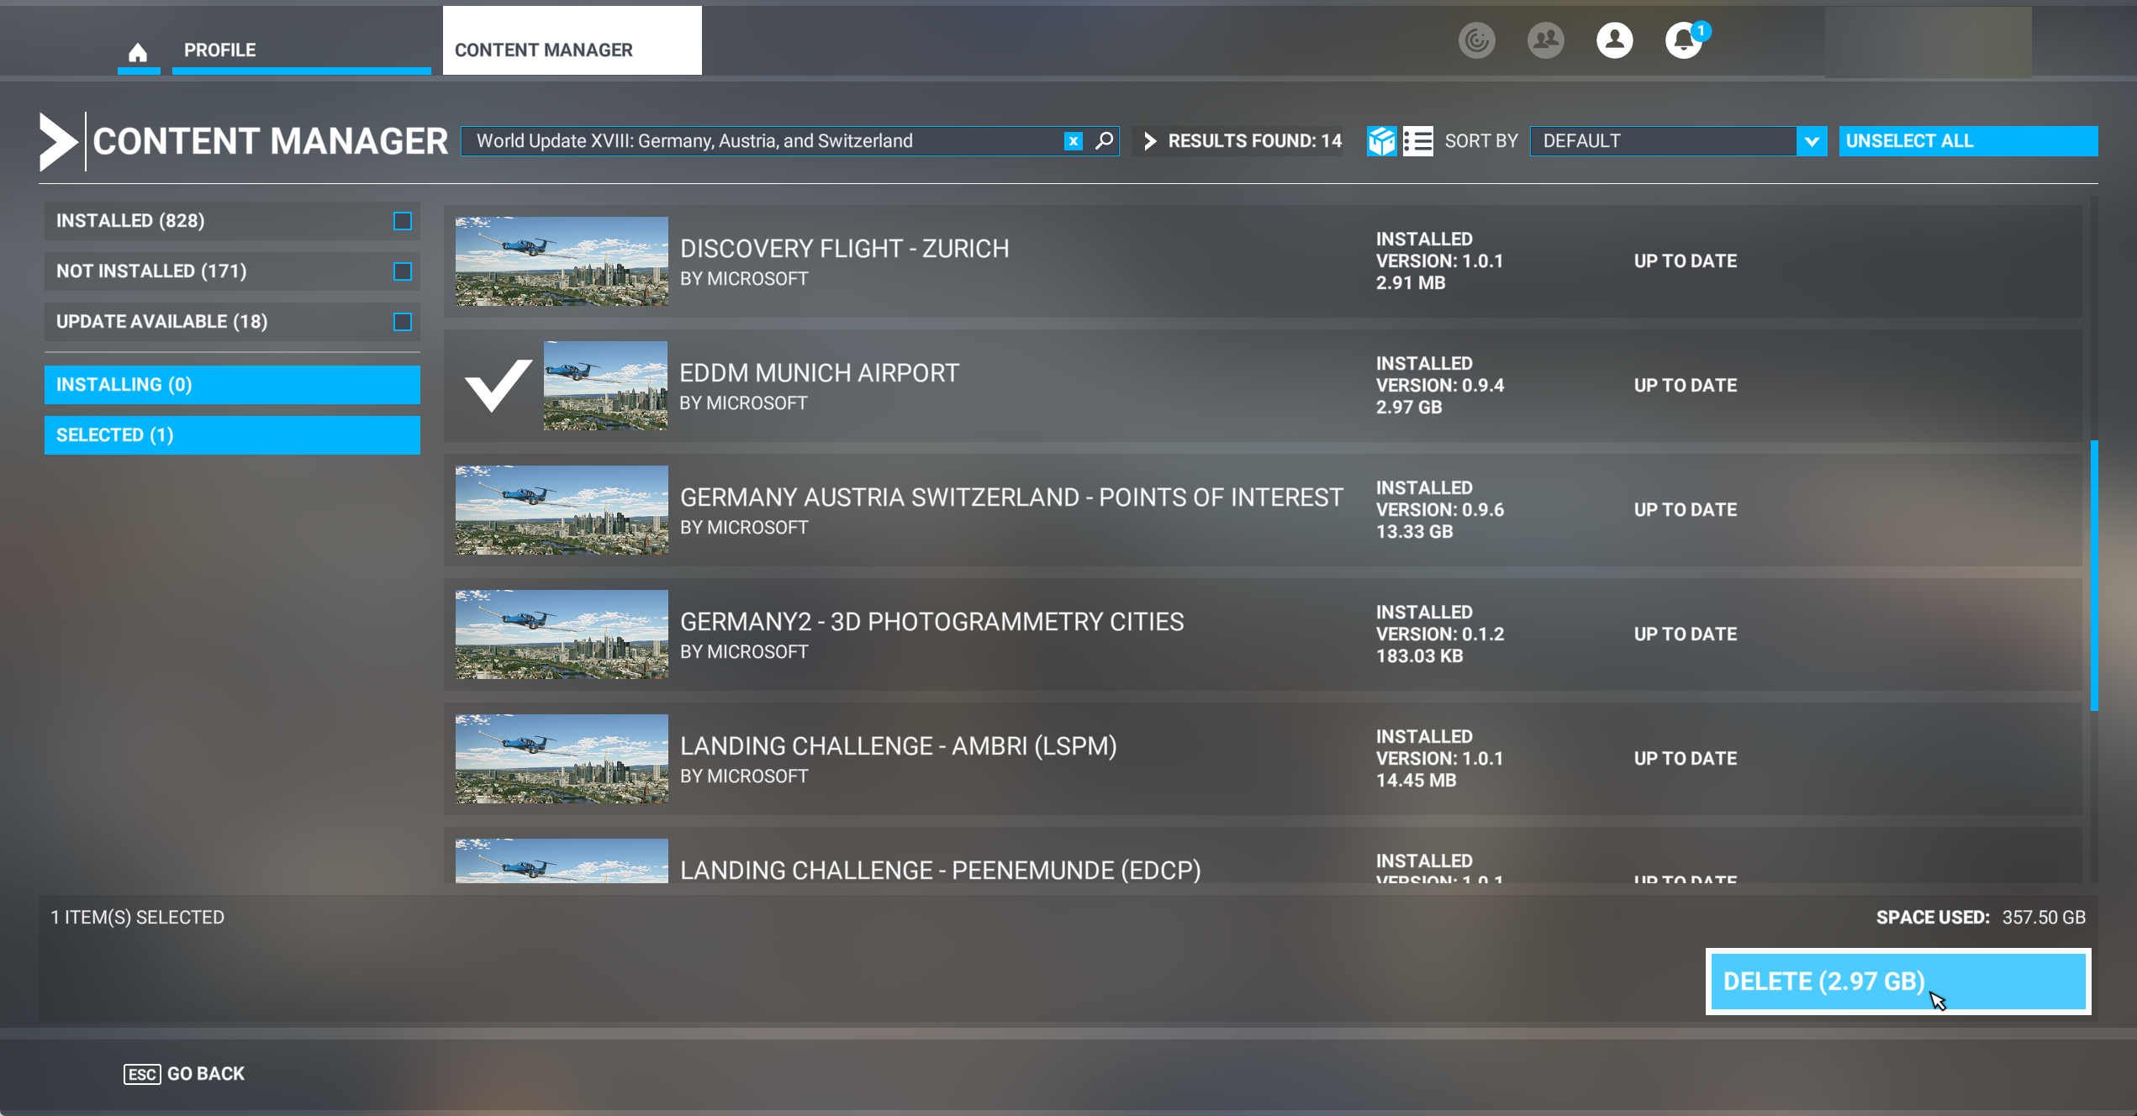Viewport: 2137px width, 1116px height.
Task: Clear the search text with the X icon
Action: point(1073,141)
